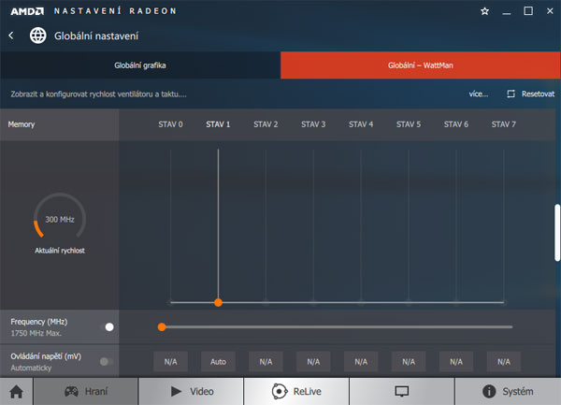Open the Hraní gamepad tab
The image size is (561, 405).
(x=86, y=391)
